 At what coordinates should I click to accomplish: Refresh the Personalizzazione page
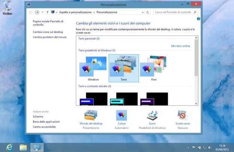pyautogui.click(x=148, y=12)
